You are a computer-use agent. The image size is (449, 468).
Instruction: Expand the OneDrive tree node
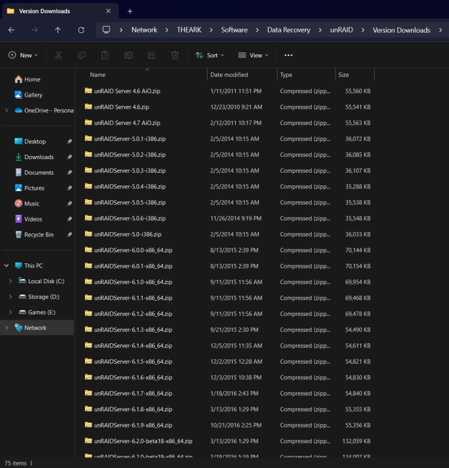(x=7, y=110)
